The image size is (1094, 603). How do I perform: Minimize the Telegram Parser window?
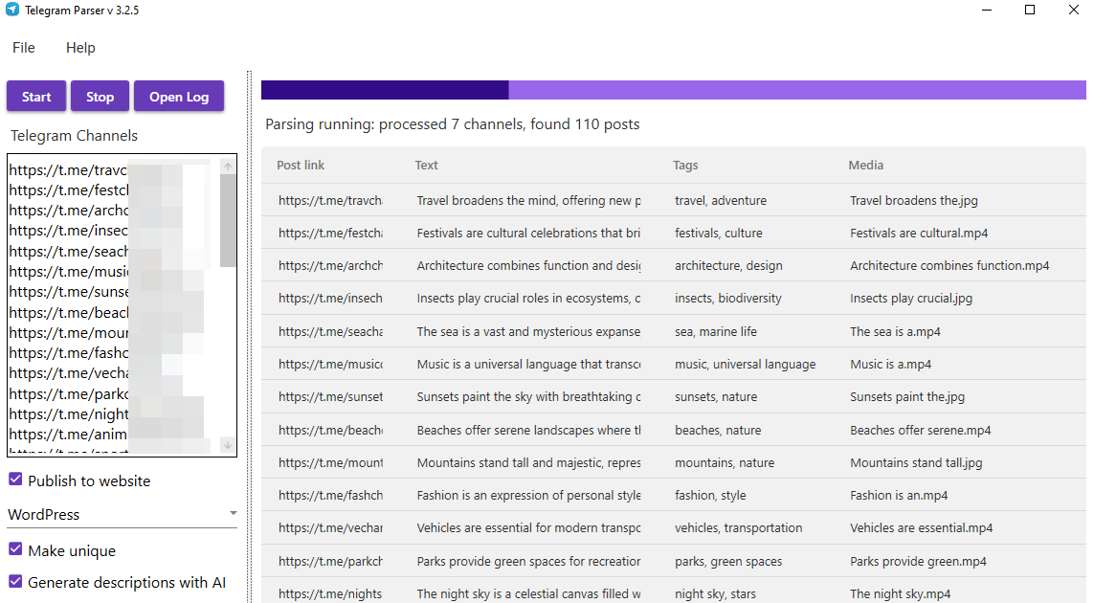click(987, 10)
